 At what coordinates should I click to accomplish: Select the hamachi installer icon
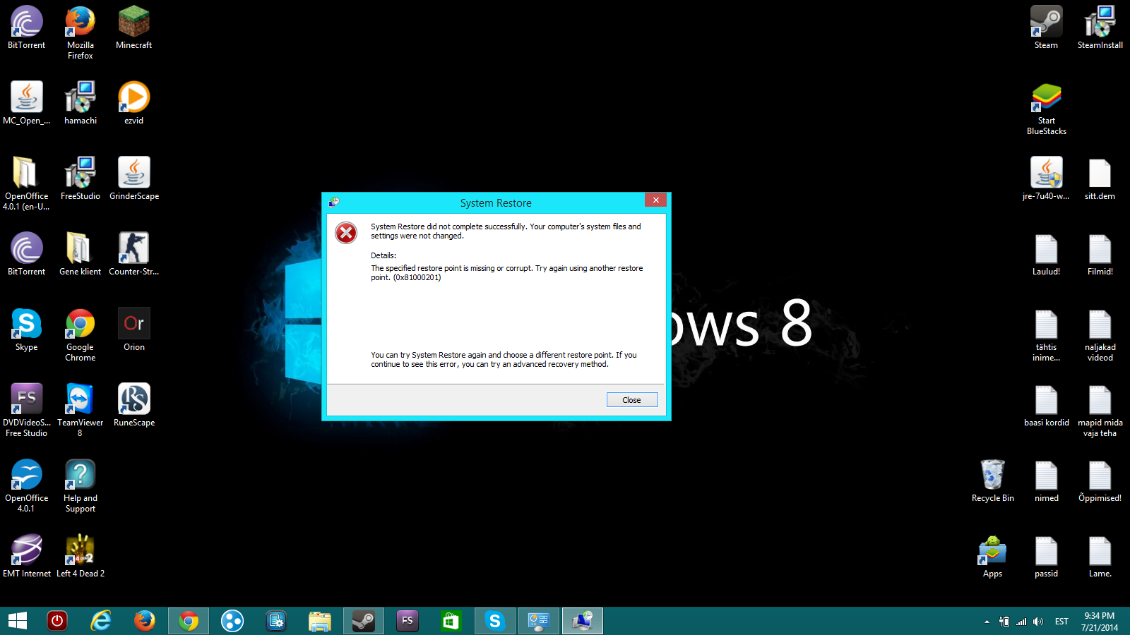pos(81,102)
